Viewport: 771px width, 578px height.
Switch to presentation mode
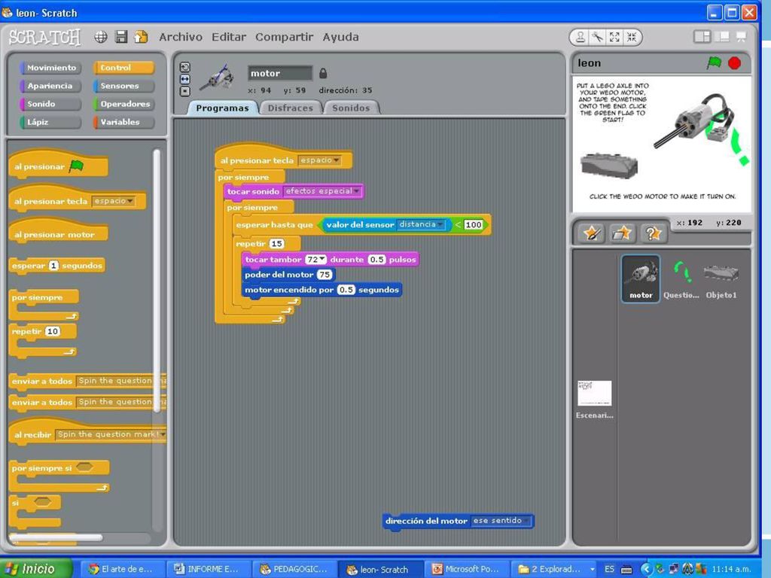(x=741, y=37)
